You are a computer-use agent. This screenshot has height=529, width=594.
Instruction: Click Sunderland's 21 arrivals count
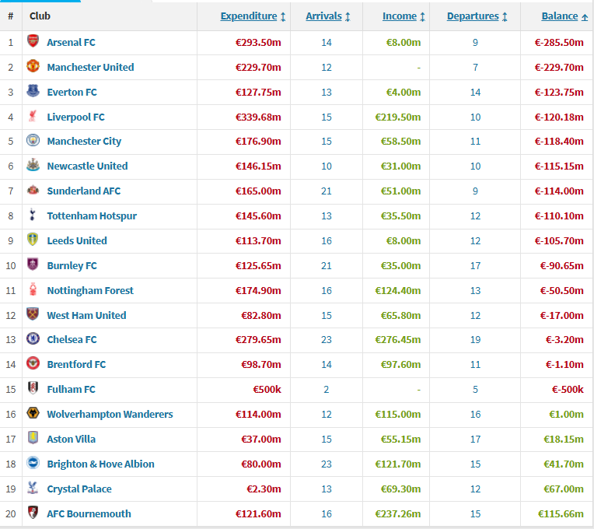(327, 191)
